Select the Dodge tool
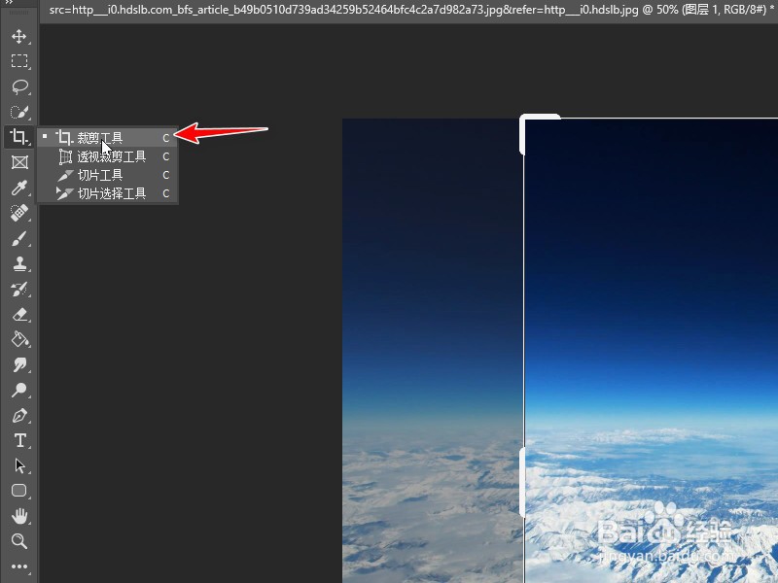The image size is (778, 583). tap(19, 391)
